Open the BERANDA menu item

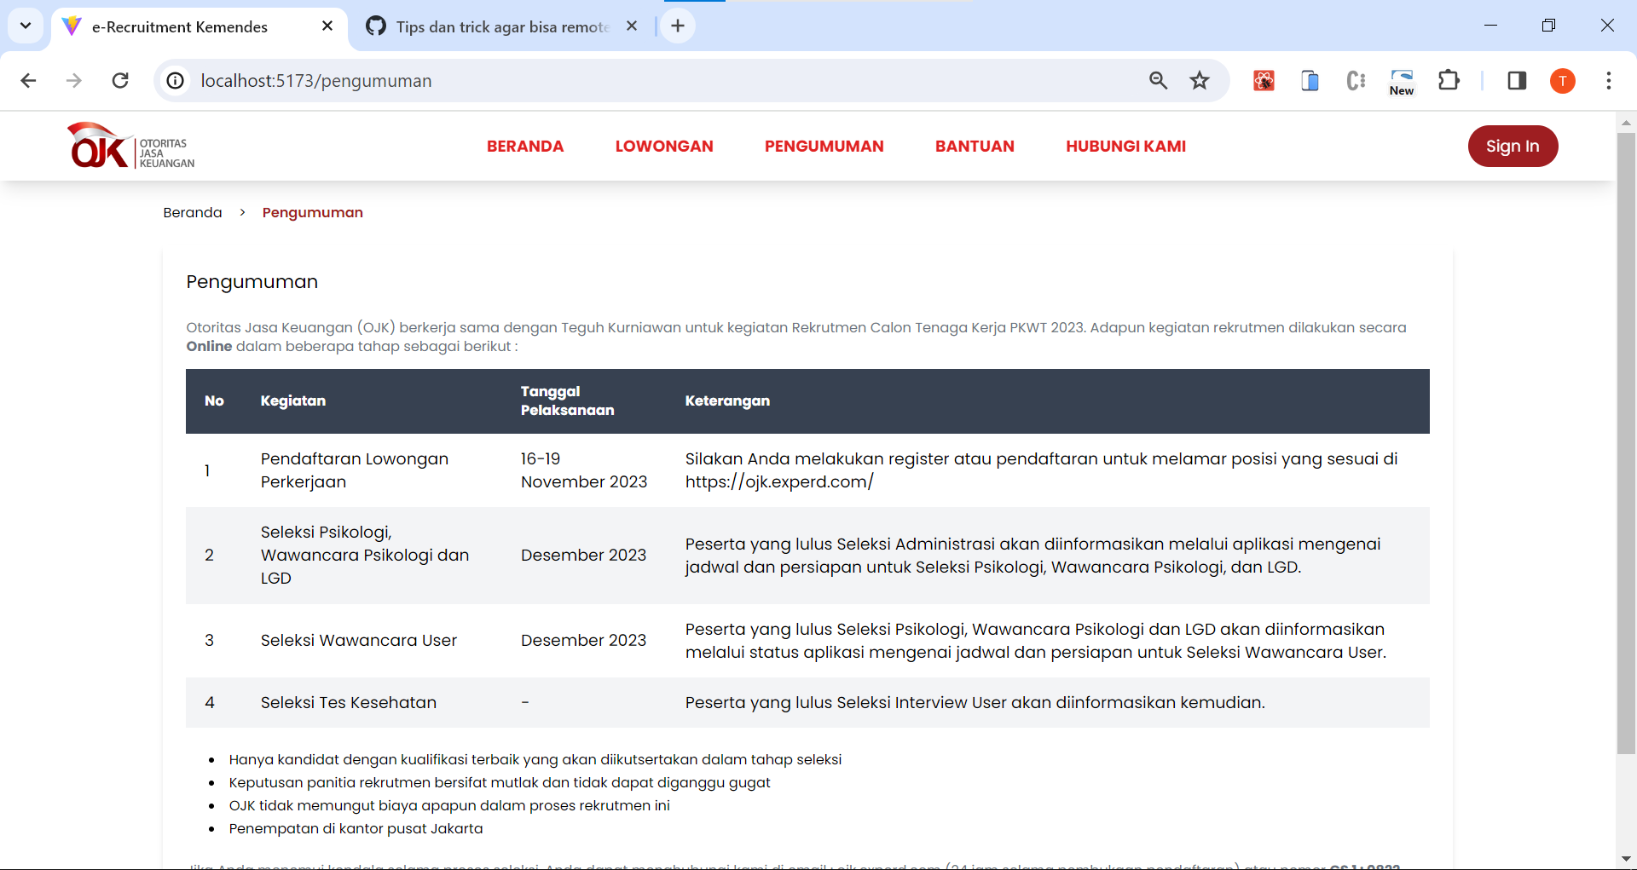pyautogui.click(x=525, y=146)
